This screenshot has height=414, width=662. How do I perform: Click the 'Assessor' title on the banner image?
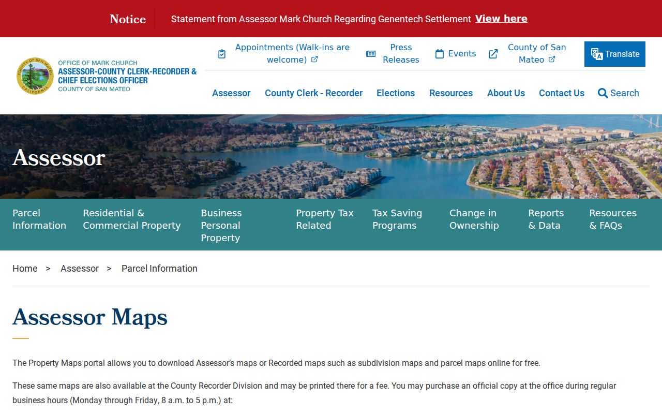coord(59,157)
